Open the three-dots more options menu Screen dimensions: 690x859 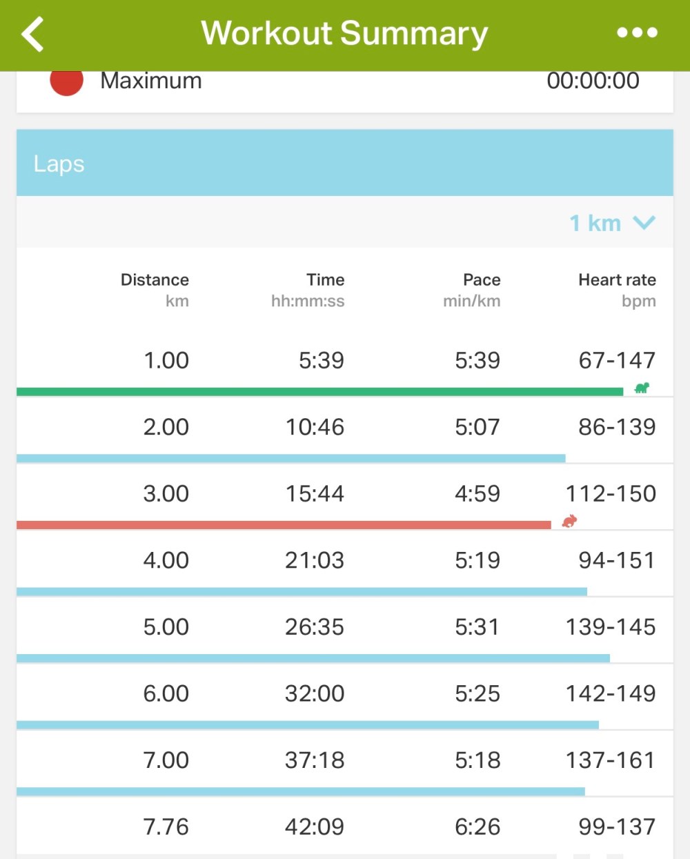click(637, 32)
